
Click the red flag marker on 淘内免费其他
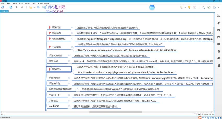[x=50, y=39]
